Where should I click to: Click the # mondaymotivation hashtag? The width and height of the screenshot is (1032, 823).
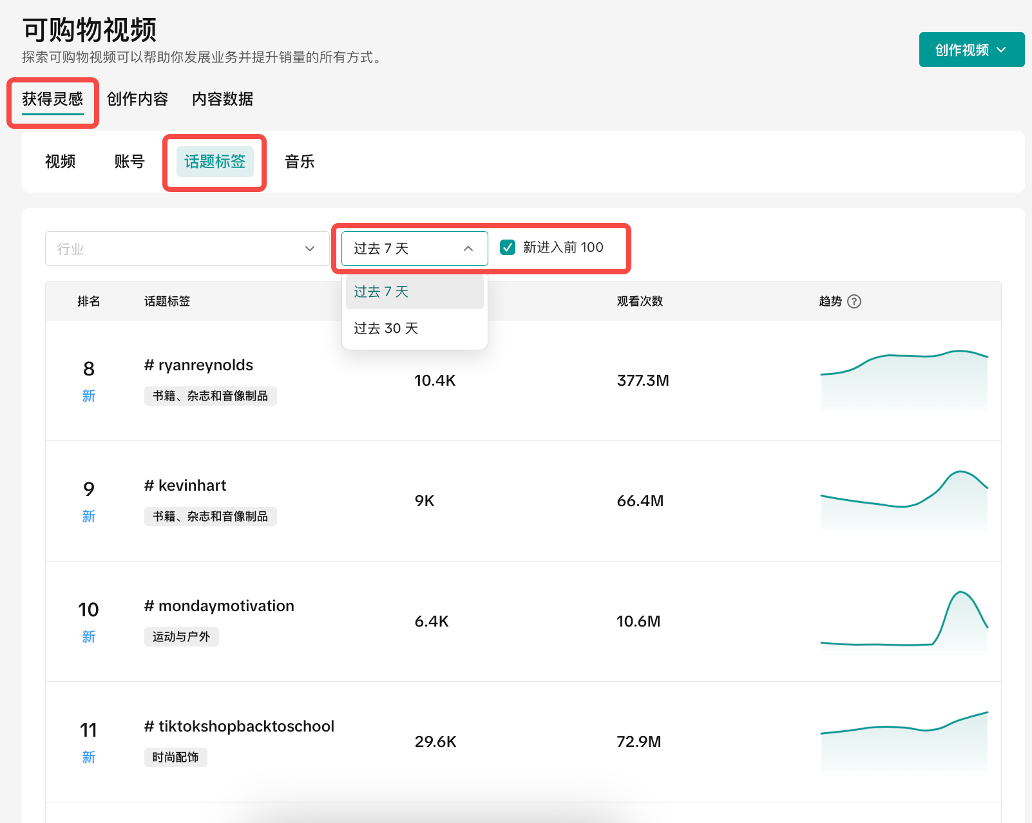pyautogui.click(x=220, y=606)
